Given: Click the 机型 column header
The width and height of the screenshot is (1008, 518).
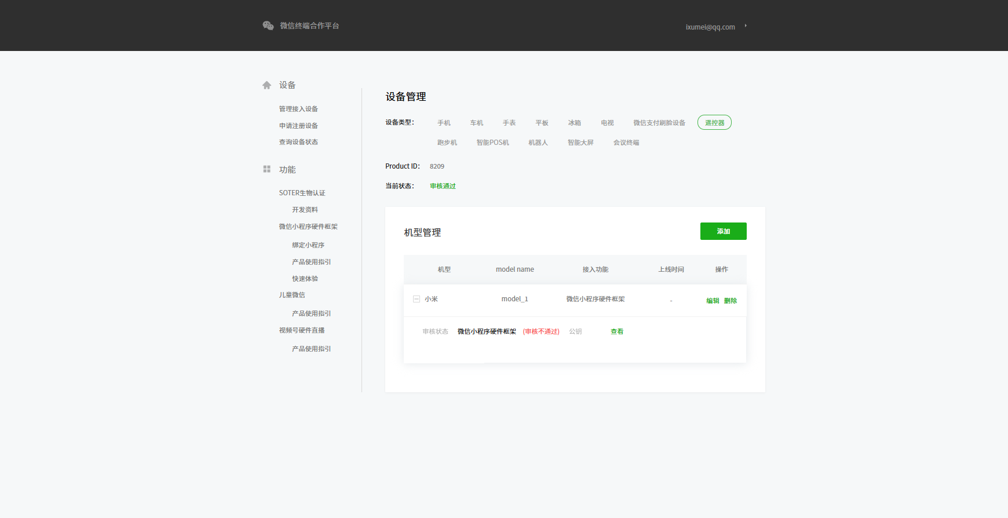Looking at the screenshot, I should (x=444, y=269).
